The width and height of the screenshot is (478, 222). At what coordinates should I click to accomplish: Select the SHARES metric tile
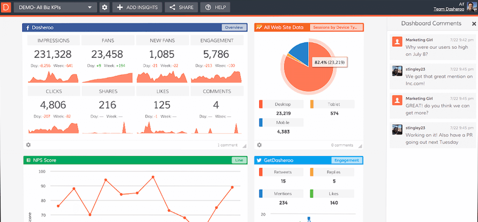108,91
